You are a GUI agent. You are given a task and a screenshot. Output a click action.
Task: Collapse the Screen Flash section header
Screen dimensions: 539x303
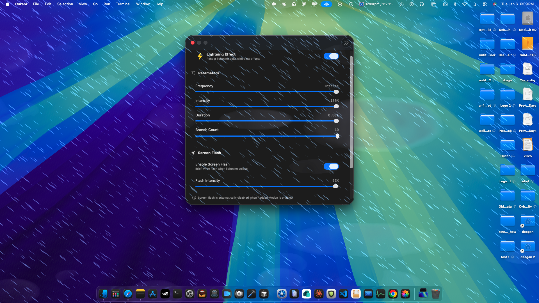[x=209, y=153]
